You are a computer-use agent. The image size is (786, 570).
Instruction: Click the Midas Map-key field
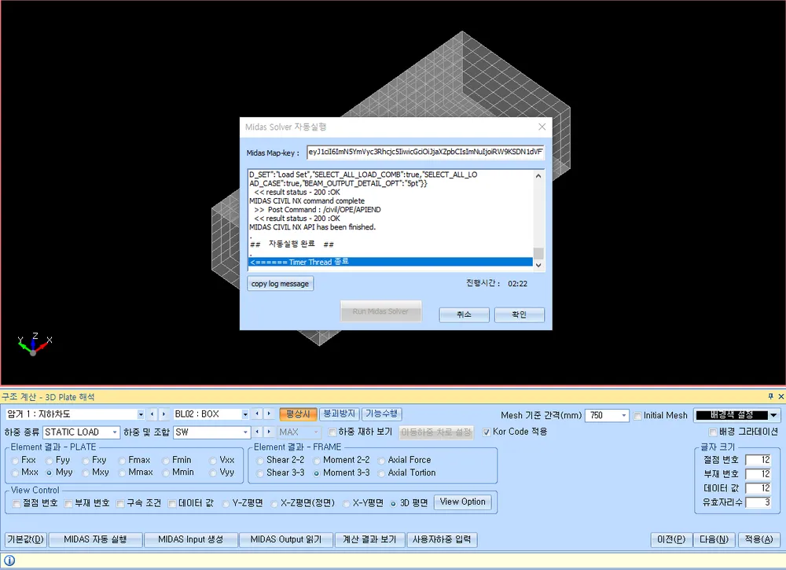425,153
